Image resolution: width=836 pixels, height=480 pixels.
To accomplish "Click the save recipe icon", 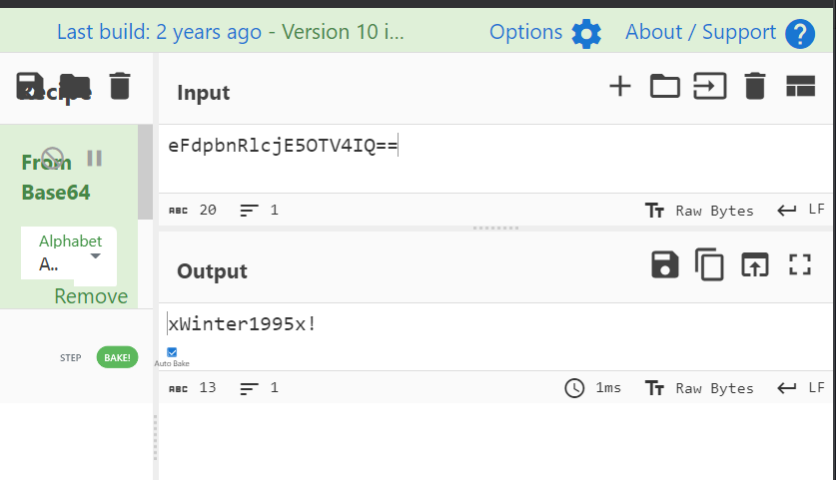I will click(31, 86).
